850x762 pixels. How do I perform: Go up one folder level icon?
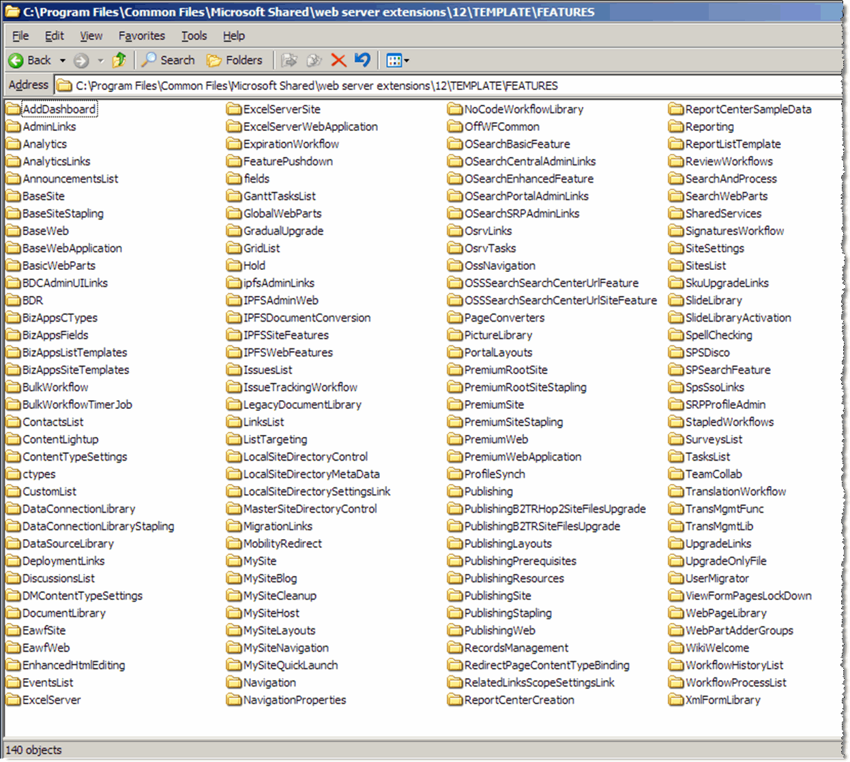[119, 61]
